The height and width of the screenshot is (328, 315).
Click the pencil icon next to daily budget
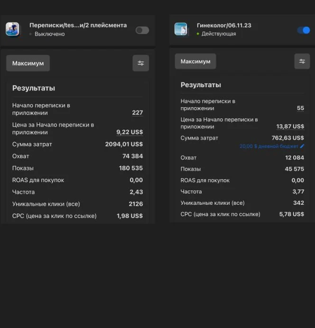pos(302,146)
